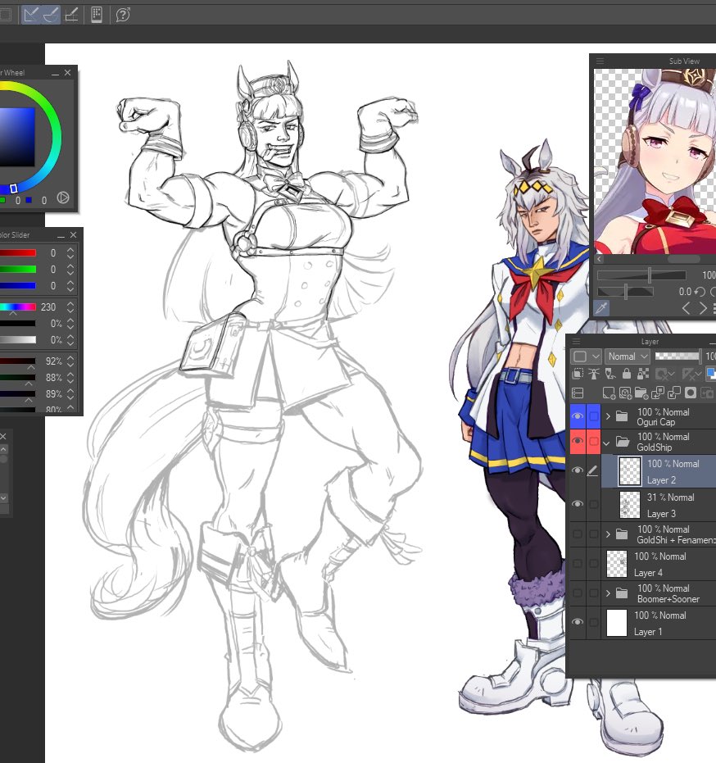716x763 pixels.
Task: Show next image in Sub View
Action: click(x=702, y=308)
